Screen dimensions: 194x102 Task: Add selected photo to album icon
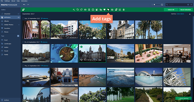tap(116, 10)
